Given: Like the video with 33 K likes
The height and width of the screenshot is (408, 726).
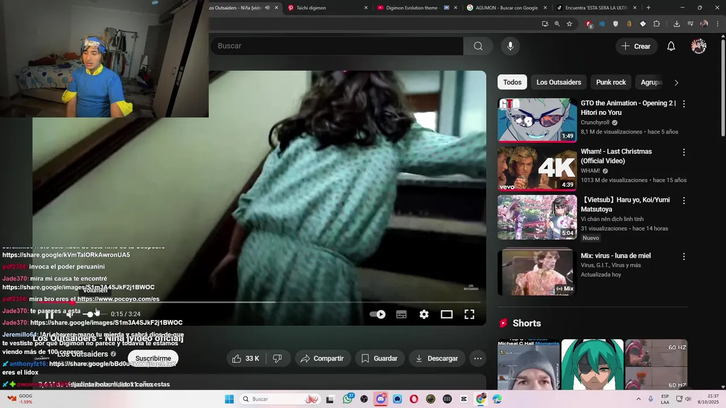Looking at the screenshot, I should (x=246, y=358).
